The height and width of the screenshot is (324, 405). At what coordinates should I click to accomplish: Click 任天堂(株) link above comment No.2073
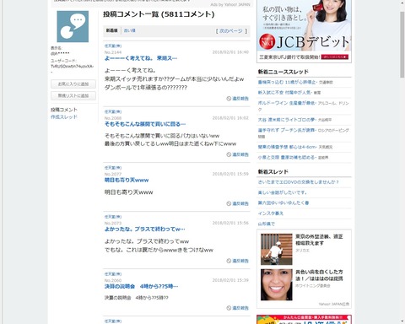[113, 217]
